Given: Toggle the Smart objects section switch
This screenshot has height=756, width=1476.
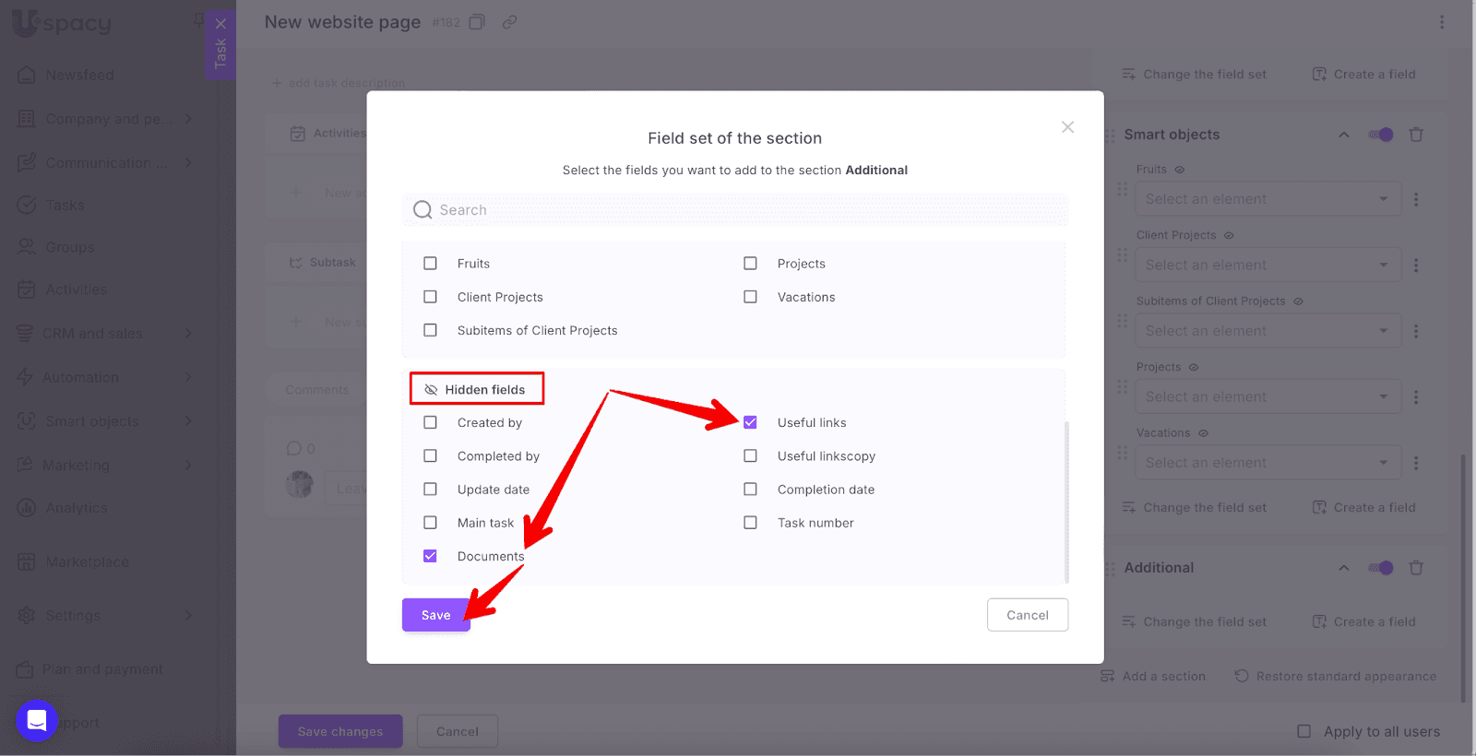Looking at the screenshot, I should 1381,135.
